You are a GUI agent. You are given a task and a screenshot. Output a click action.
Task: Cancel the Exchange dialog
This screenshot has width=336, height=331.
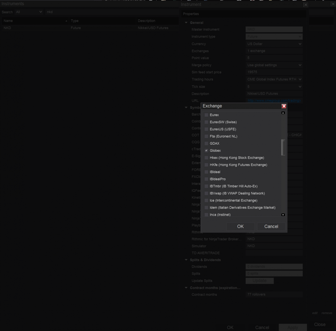coord(271,226)
